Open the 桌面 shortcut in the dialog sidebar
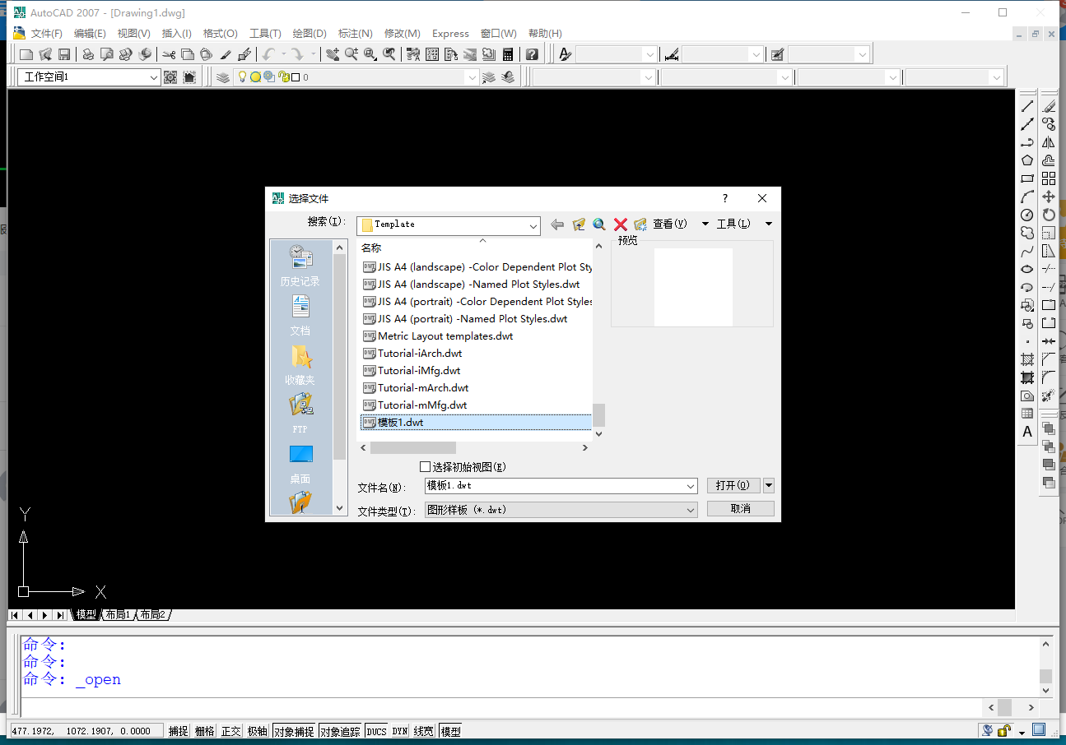 [x=300, y=462]
